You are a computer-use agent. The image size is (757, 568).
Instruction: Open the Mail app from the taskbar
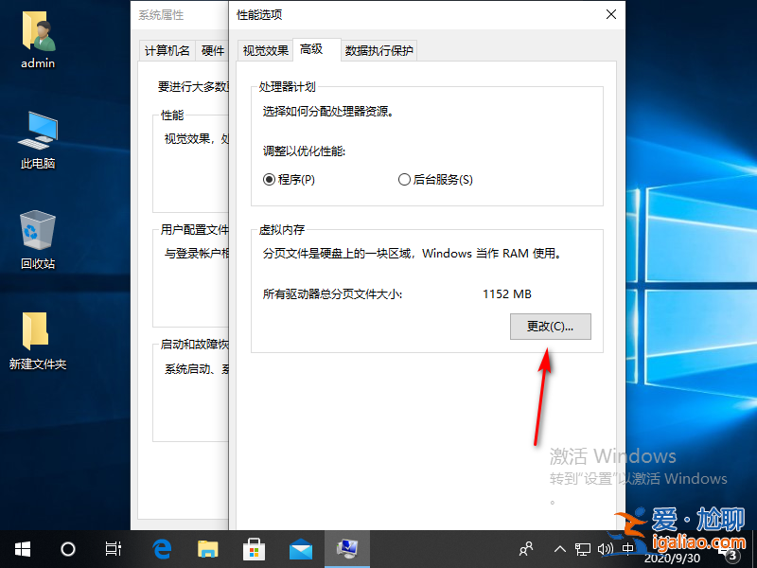point(301,548)
